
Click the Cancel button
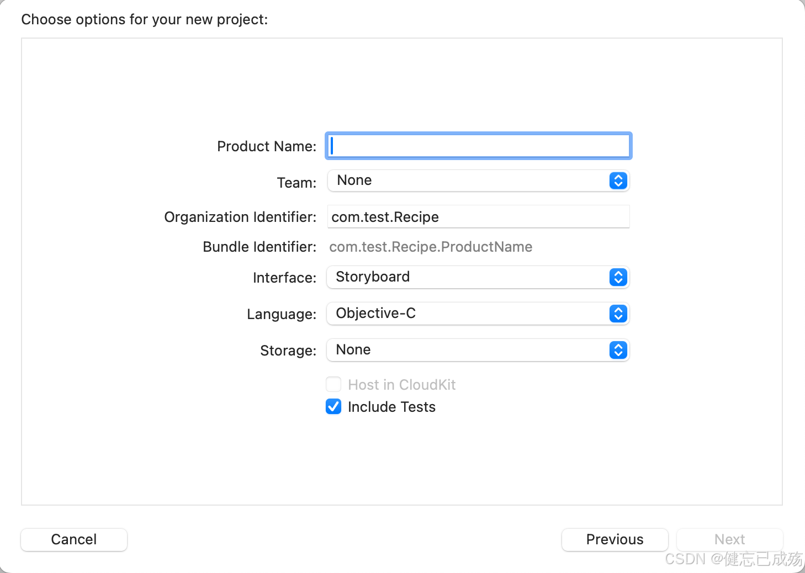74,539
